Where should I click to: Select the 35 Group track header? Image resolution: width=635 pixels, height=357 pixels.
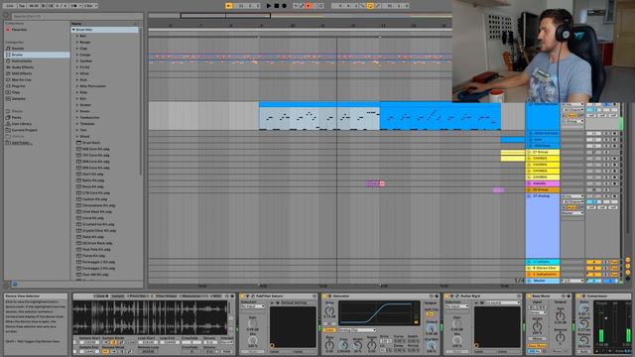pyautogui.click(x=543, y=189)
